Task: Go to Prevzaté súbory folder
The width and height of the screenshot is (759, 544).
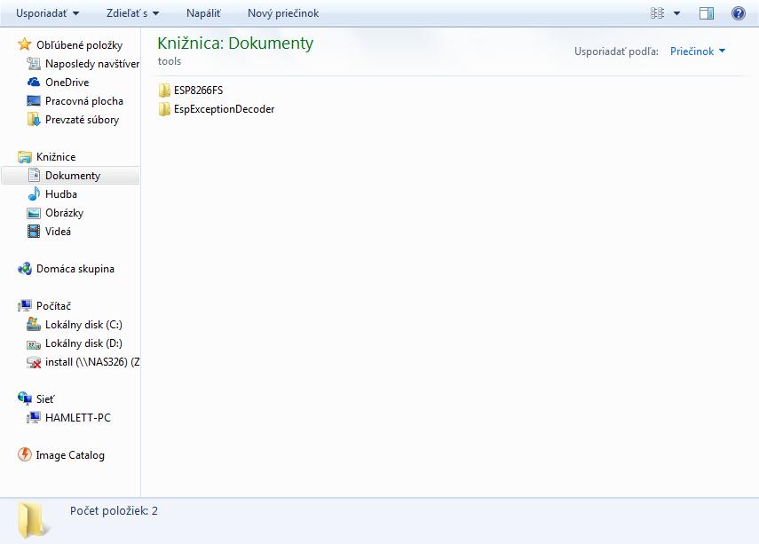Action: coord(82,120)
